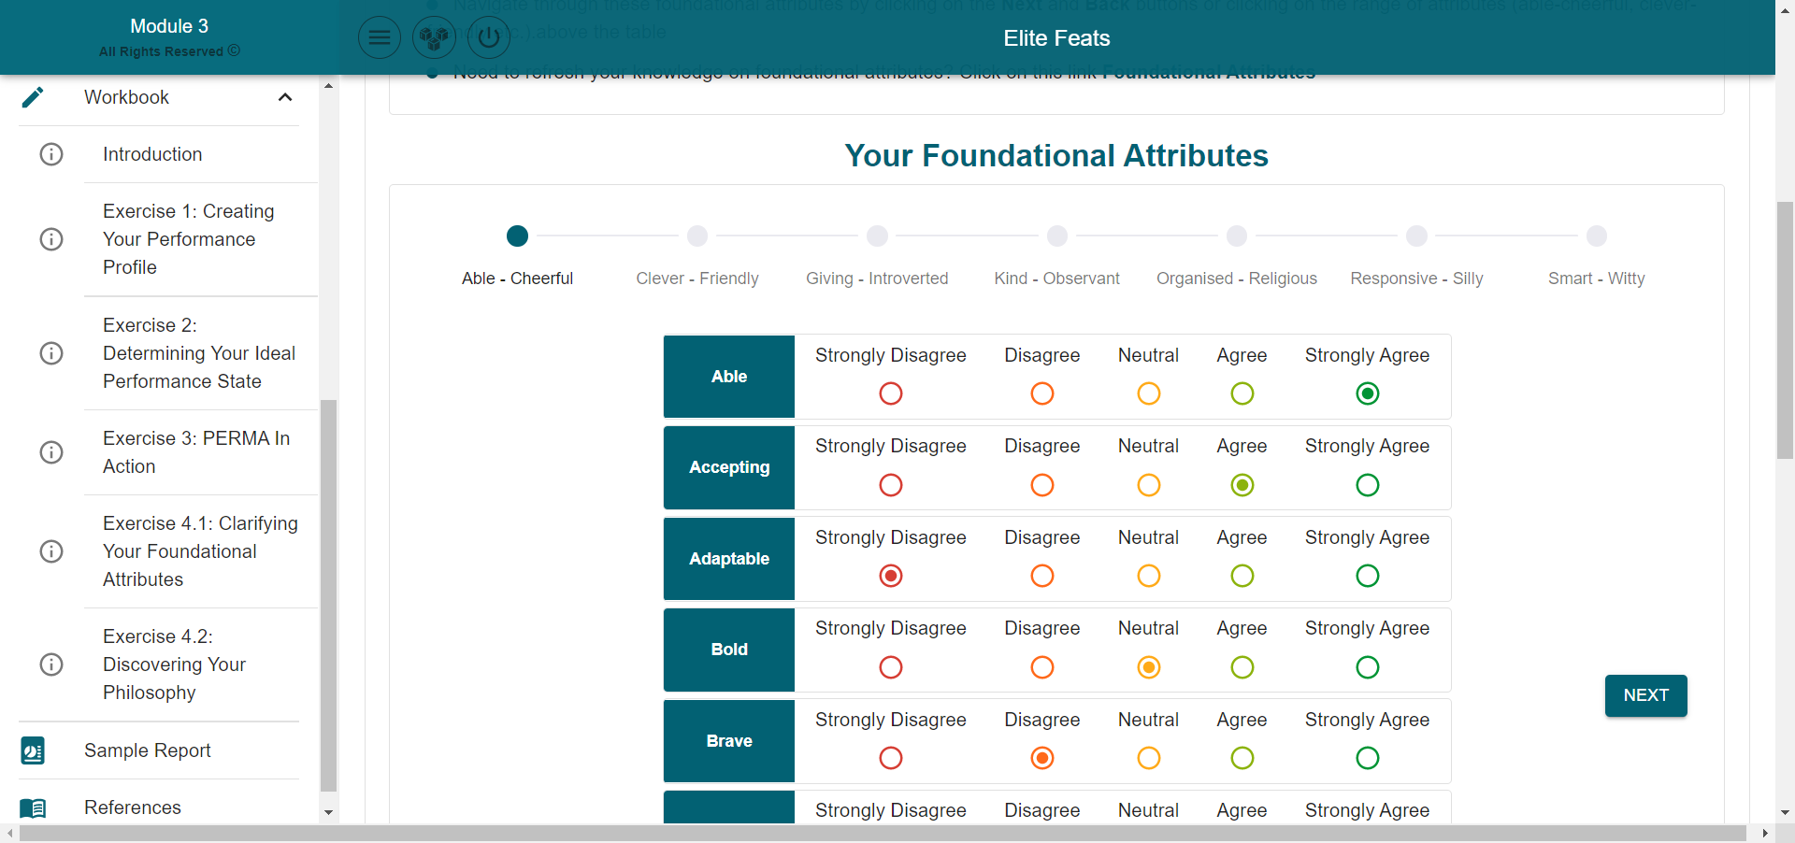1795x843 pixels.
Task: Open the hamburger menu icon
Action: (x=380, y=38)
